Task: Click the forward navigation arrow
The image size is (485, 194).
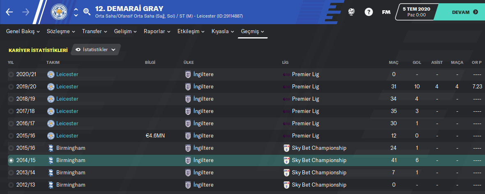Action: point(26,12)
